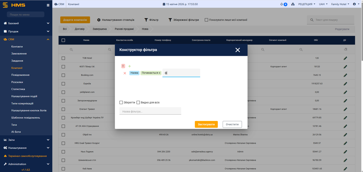Click the Назва фільтра input field

[150, 111]
